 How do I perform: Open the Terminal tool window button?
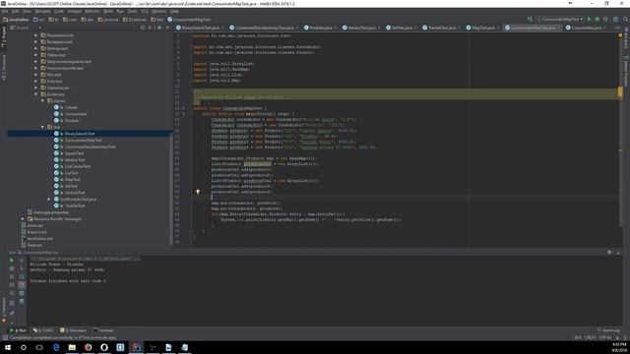[103, 330]
